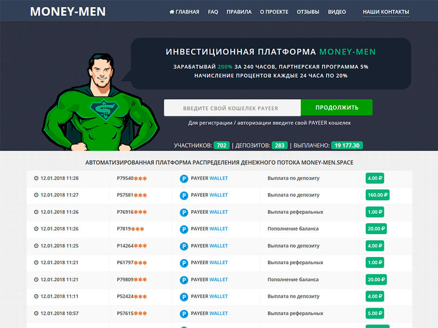Screen dimensions: 438x328
Task: Click the Payeer icon in the P14264 row
Action: pyautogui.click(x=184, y=246)
